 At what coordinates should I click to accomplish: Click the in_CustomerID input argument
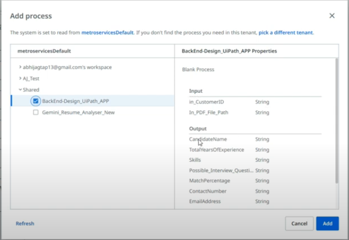coord(206,102)
